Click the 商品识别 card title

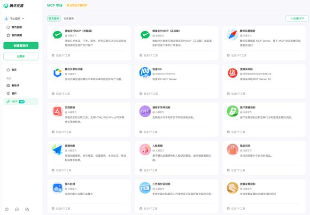point(245,146)
